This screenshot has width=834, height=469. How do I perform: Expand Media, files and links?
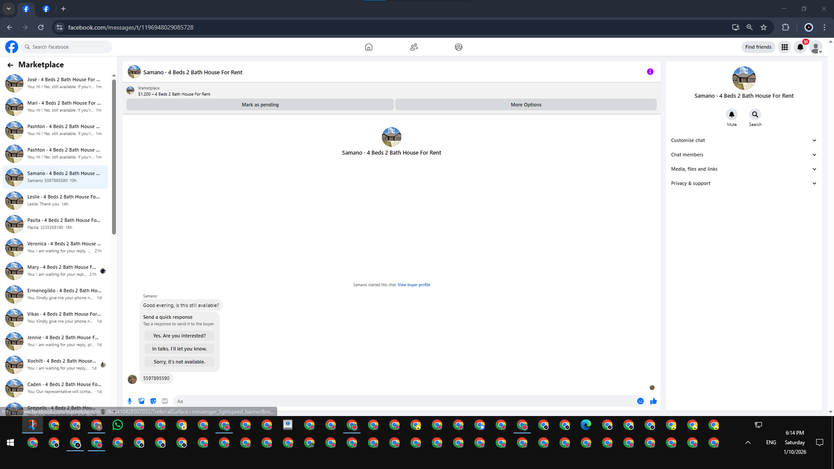tap(744, 169)
